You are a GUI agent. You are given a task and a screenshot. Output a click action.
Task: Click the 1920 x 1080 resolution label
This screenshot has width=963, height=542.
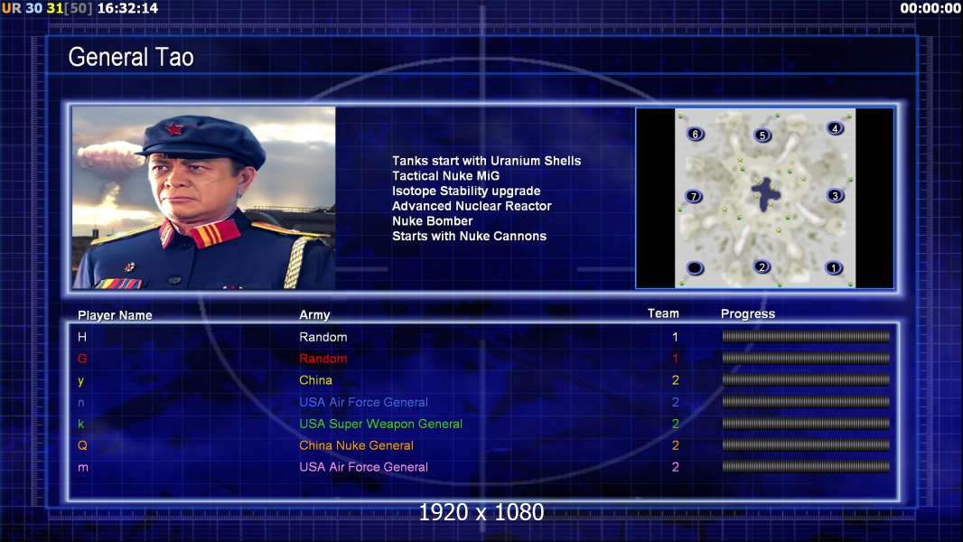tap(481, 512)
